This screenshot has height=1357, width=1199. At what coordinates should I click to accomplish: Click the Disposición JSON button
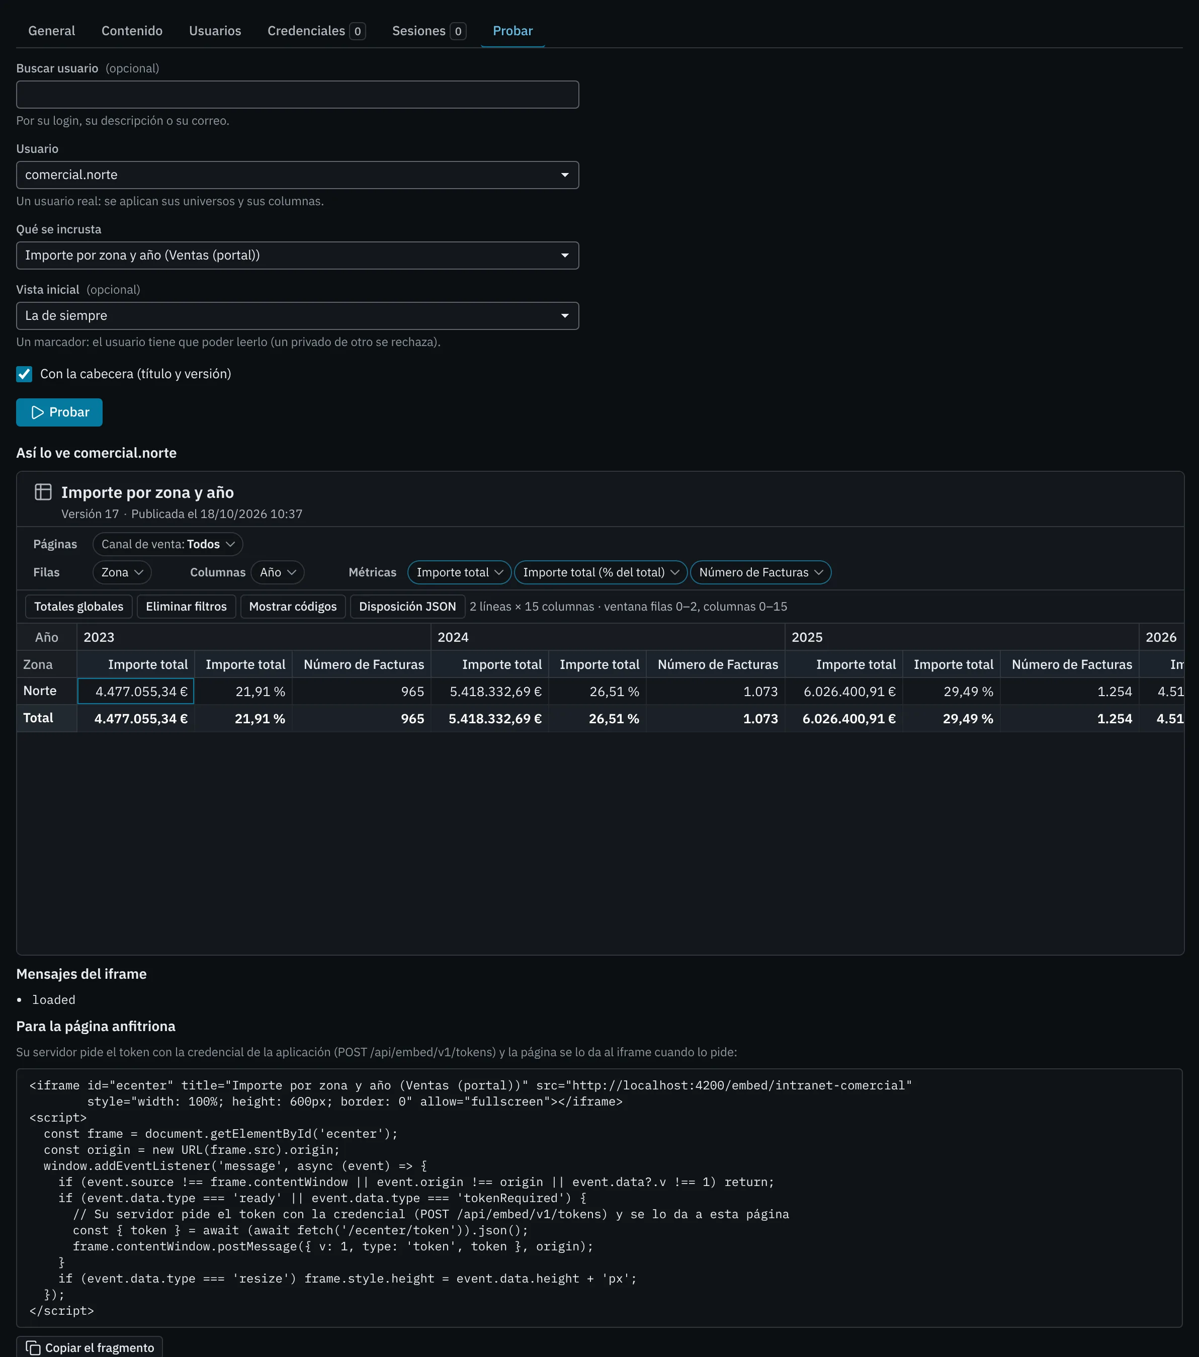[408, 607]
